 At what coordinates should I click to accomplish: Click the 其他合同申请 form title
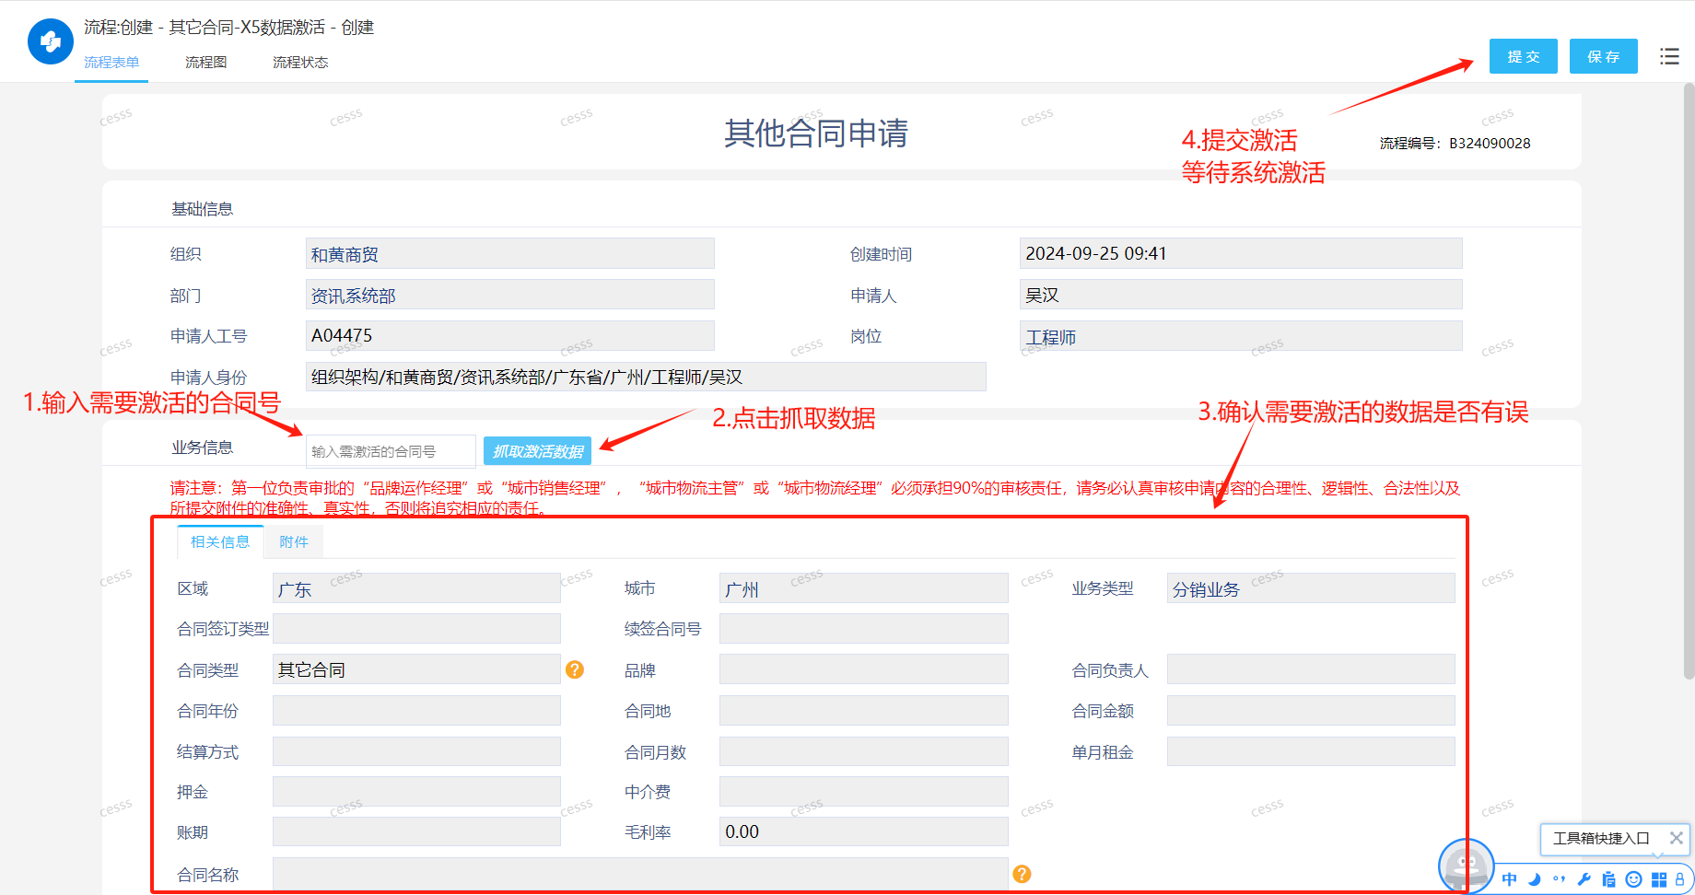[816, 133]
